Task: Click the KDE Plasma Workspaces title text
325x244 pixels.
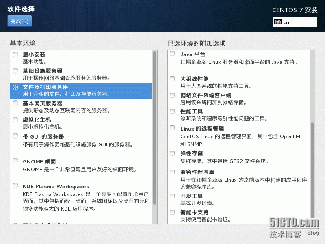Action: click(x=56, y=187)
